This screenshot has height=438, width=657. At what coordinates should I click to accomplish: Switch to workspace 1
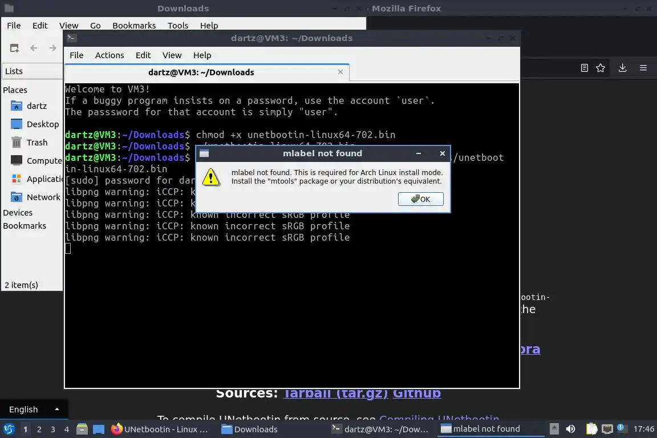(x=25, y=429)
